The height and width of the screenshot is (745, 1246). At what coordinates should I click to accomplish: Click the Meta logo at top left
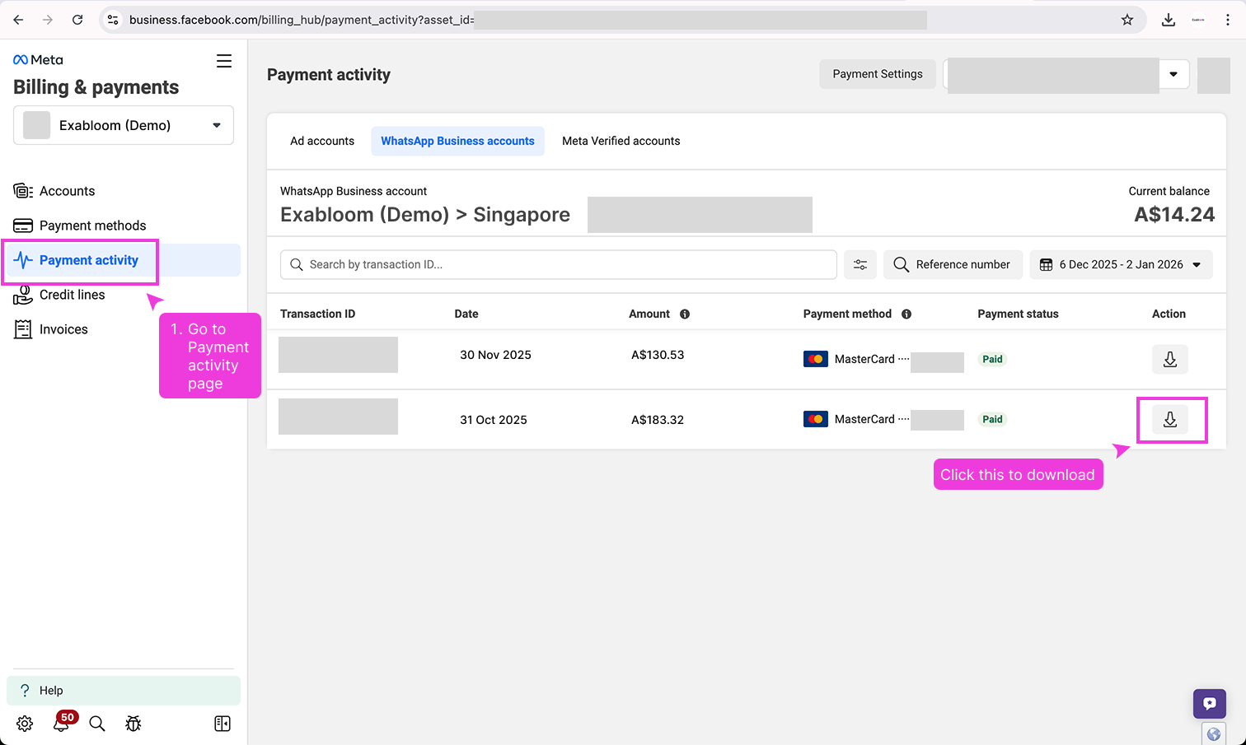click(37, 58)
